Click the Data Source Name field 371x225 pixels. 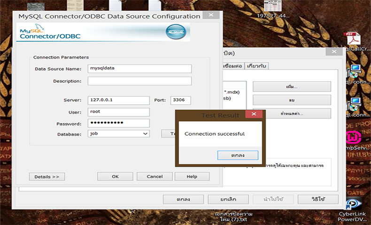coord(139,69)
